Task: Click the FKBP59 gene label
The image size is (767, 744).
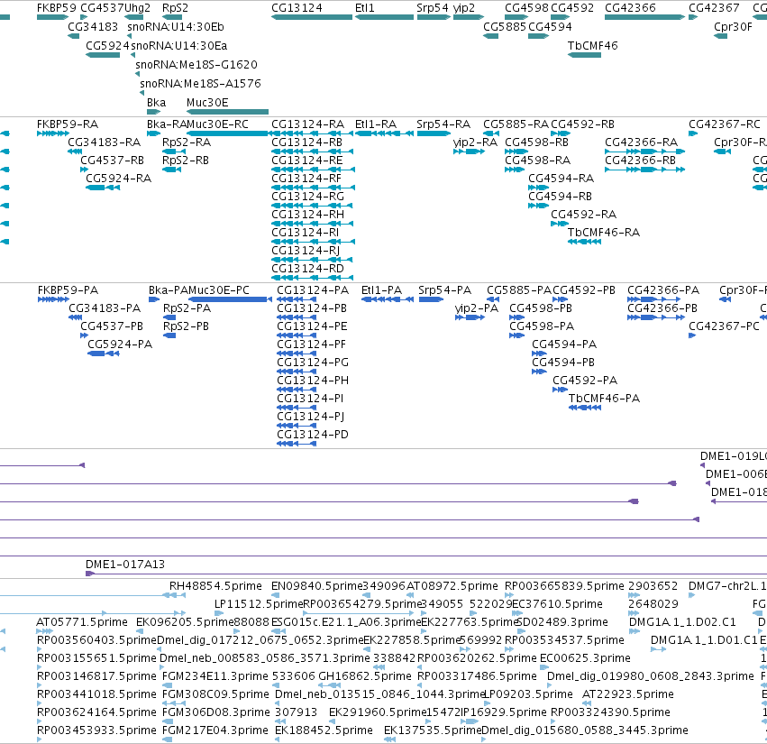Action: [56, 8]
